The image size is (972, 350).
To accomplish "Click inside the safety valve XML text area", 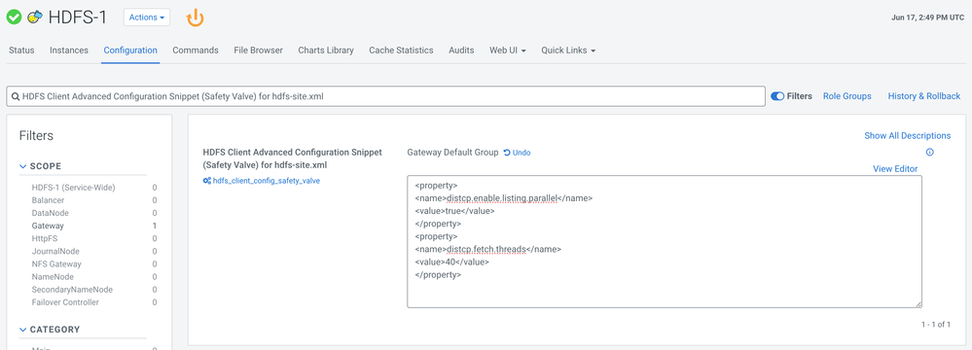I will tap(664, 241).
